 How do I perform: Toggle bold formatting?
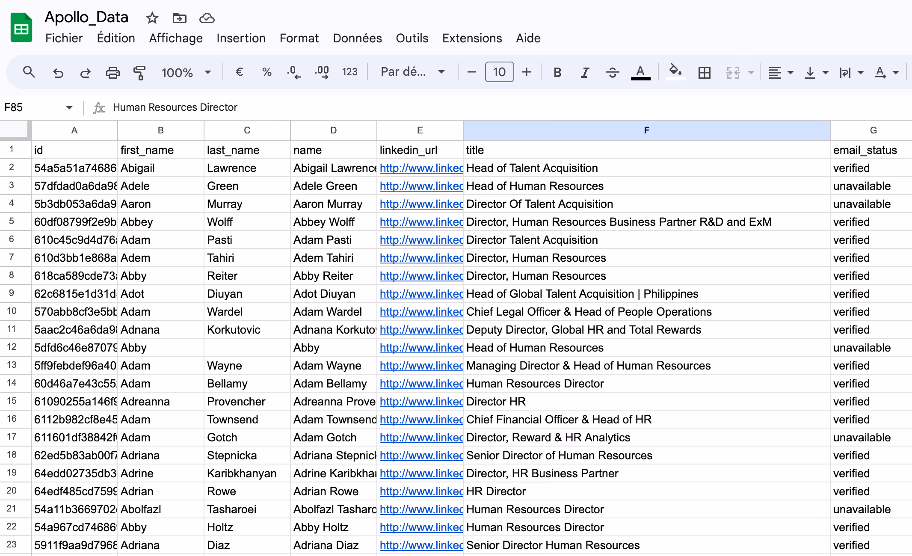click(557, 72)
